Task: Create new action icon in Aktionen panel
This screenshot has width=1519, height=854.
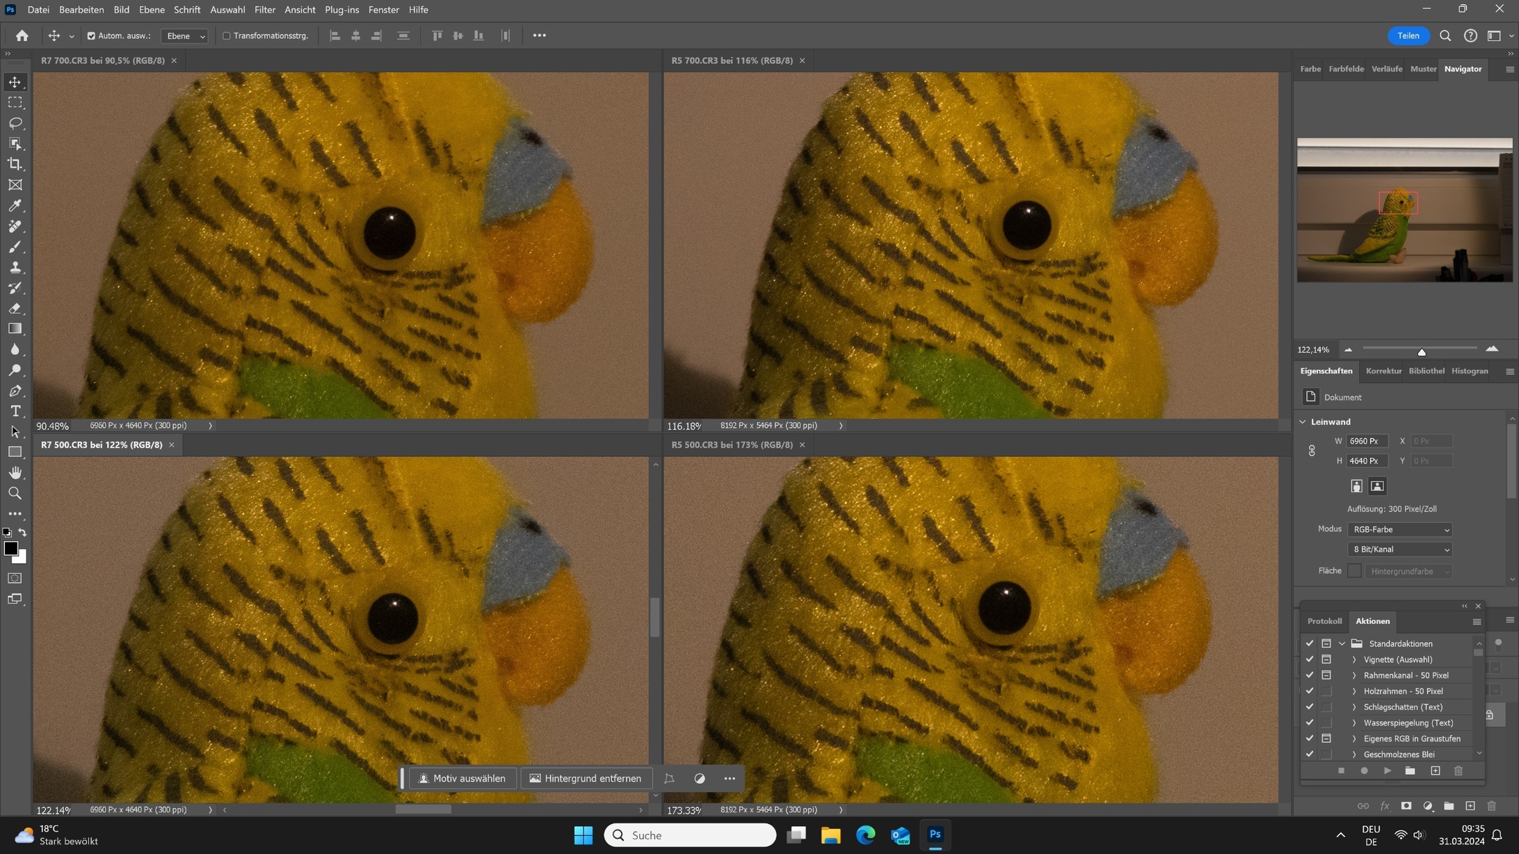Action: click(1435, 771)
